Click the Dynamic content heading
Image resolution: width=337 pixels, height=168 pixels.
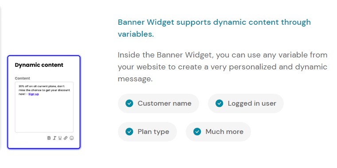coord(39,65)
